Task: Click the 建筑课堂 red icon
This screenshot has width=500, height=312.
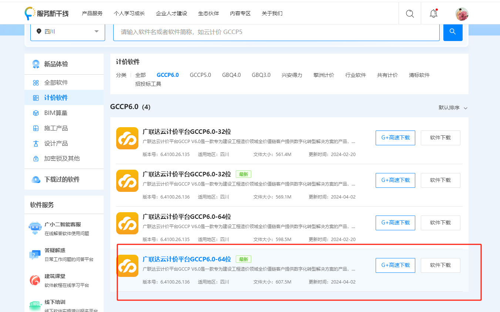Action: pyautogui.click(x=35, y=281)
